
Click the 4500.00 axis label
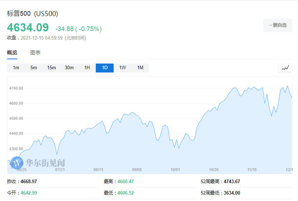pyautogui.click(x=16, y=119)
